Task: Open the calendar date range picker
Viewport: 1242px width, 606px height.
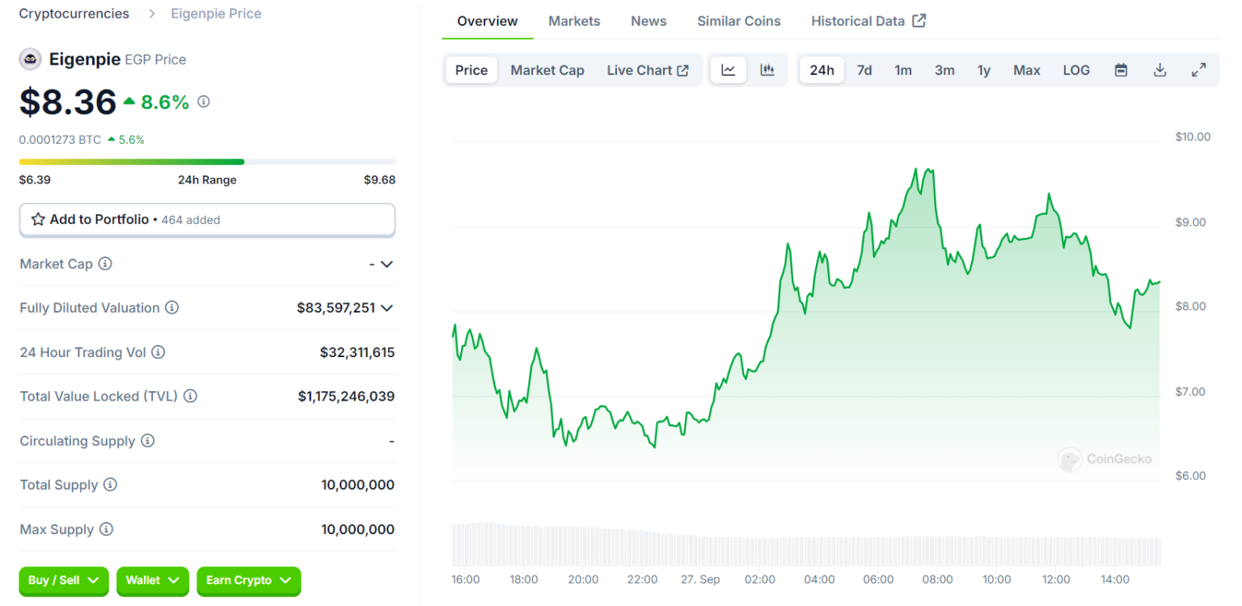Action: point(1121,70)
